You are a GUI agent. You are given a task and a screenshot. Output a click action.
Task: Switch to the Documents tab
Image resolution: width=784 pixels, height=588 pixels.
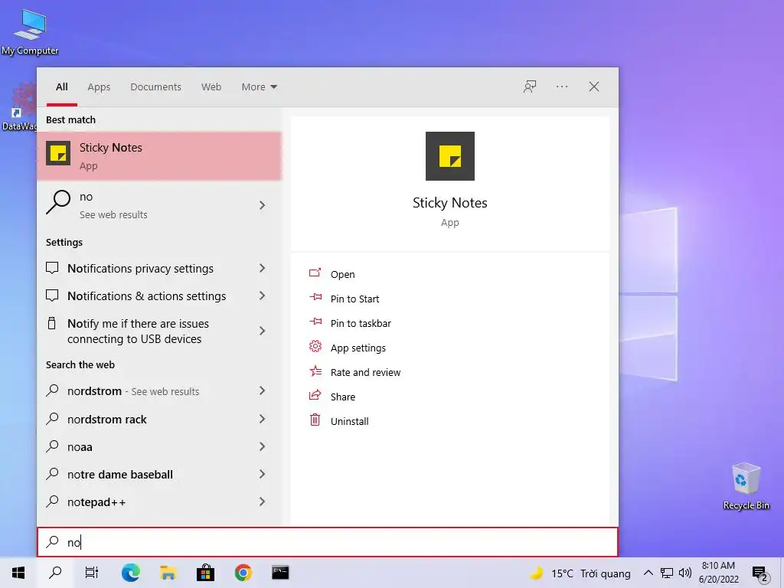click(155, 87)
